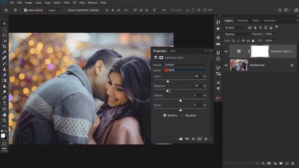Toggle lock all on the layer

[253, 41]
